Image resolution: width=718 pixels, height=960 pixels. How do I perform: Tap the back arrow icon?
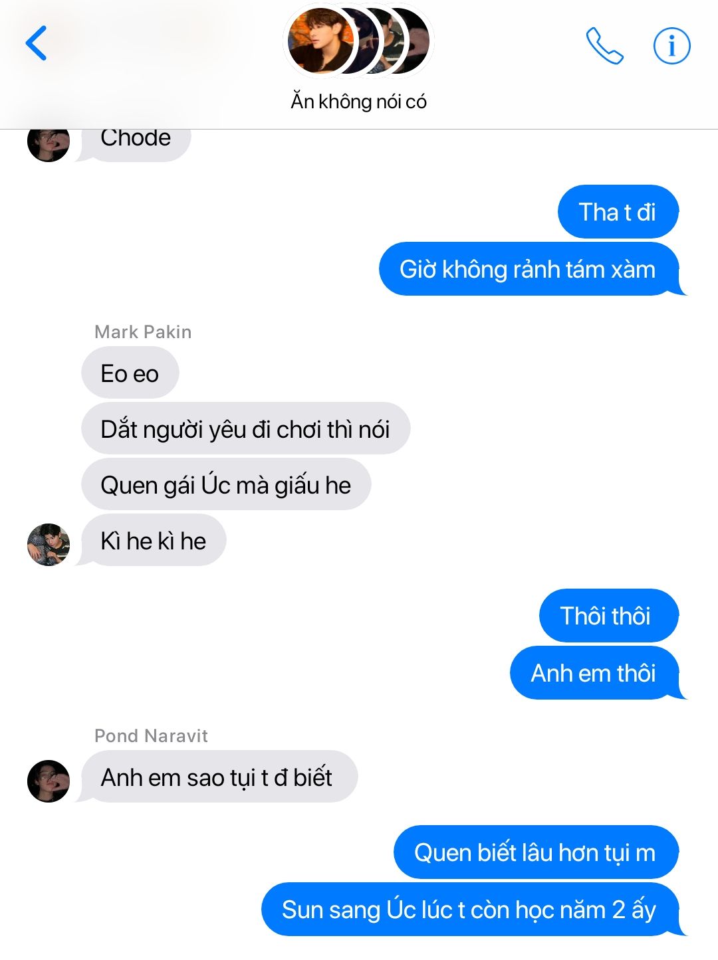[36, 43]
